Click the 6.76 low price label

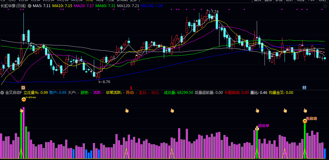click(x=106, y=82)
